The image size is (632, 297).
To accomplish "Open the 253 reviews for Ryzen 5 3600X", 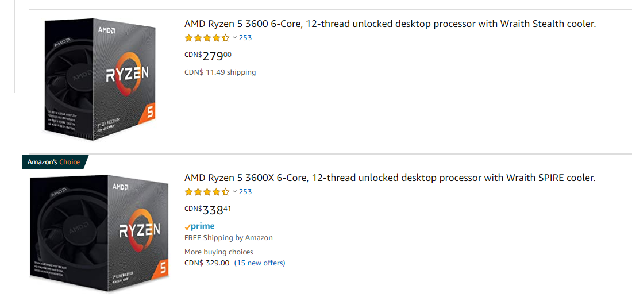I will [245, 192].
